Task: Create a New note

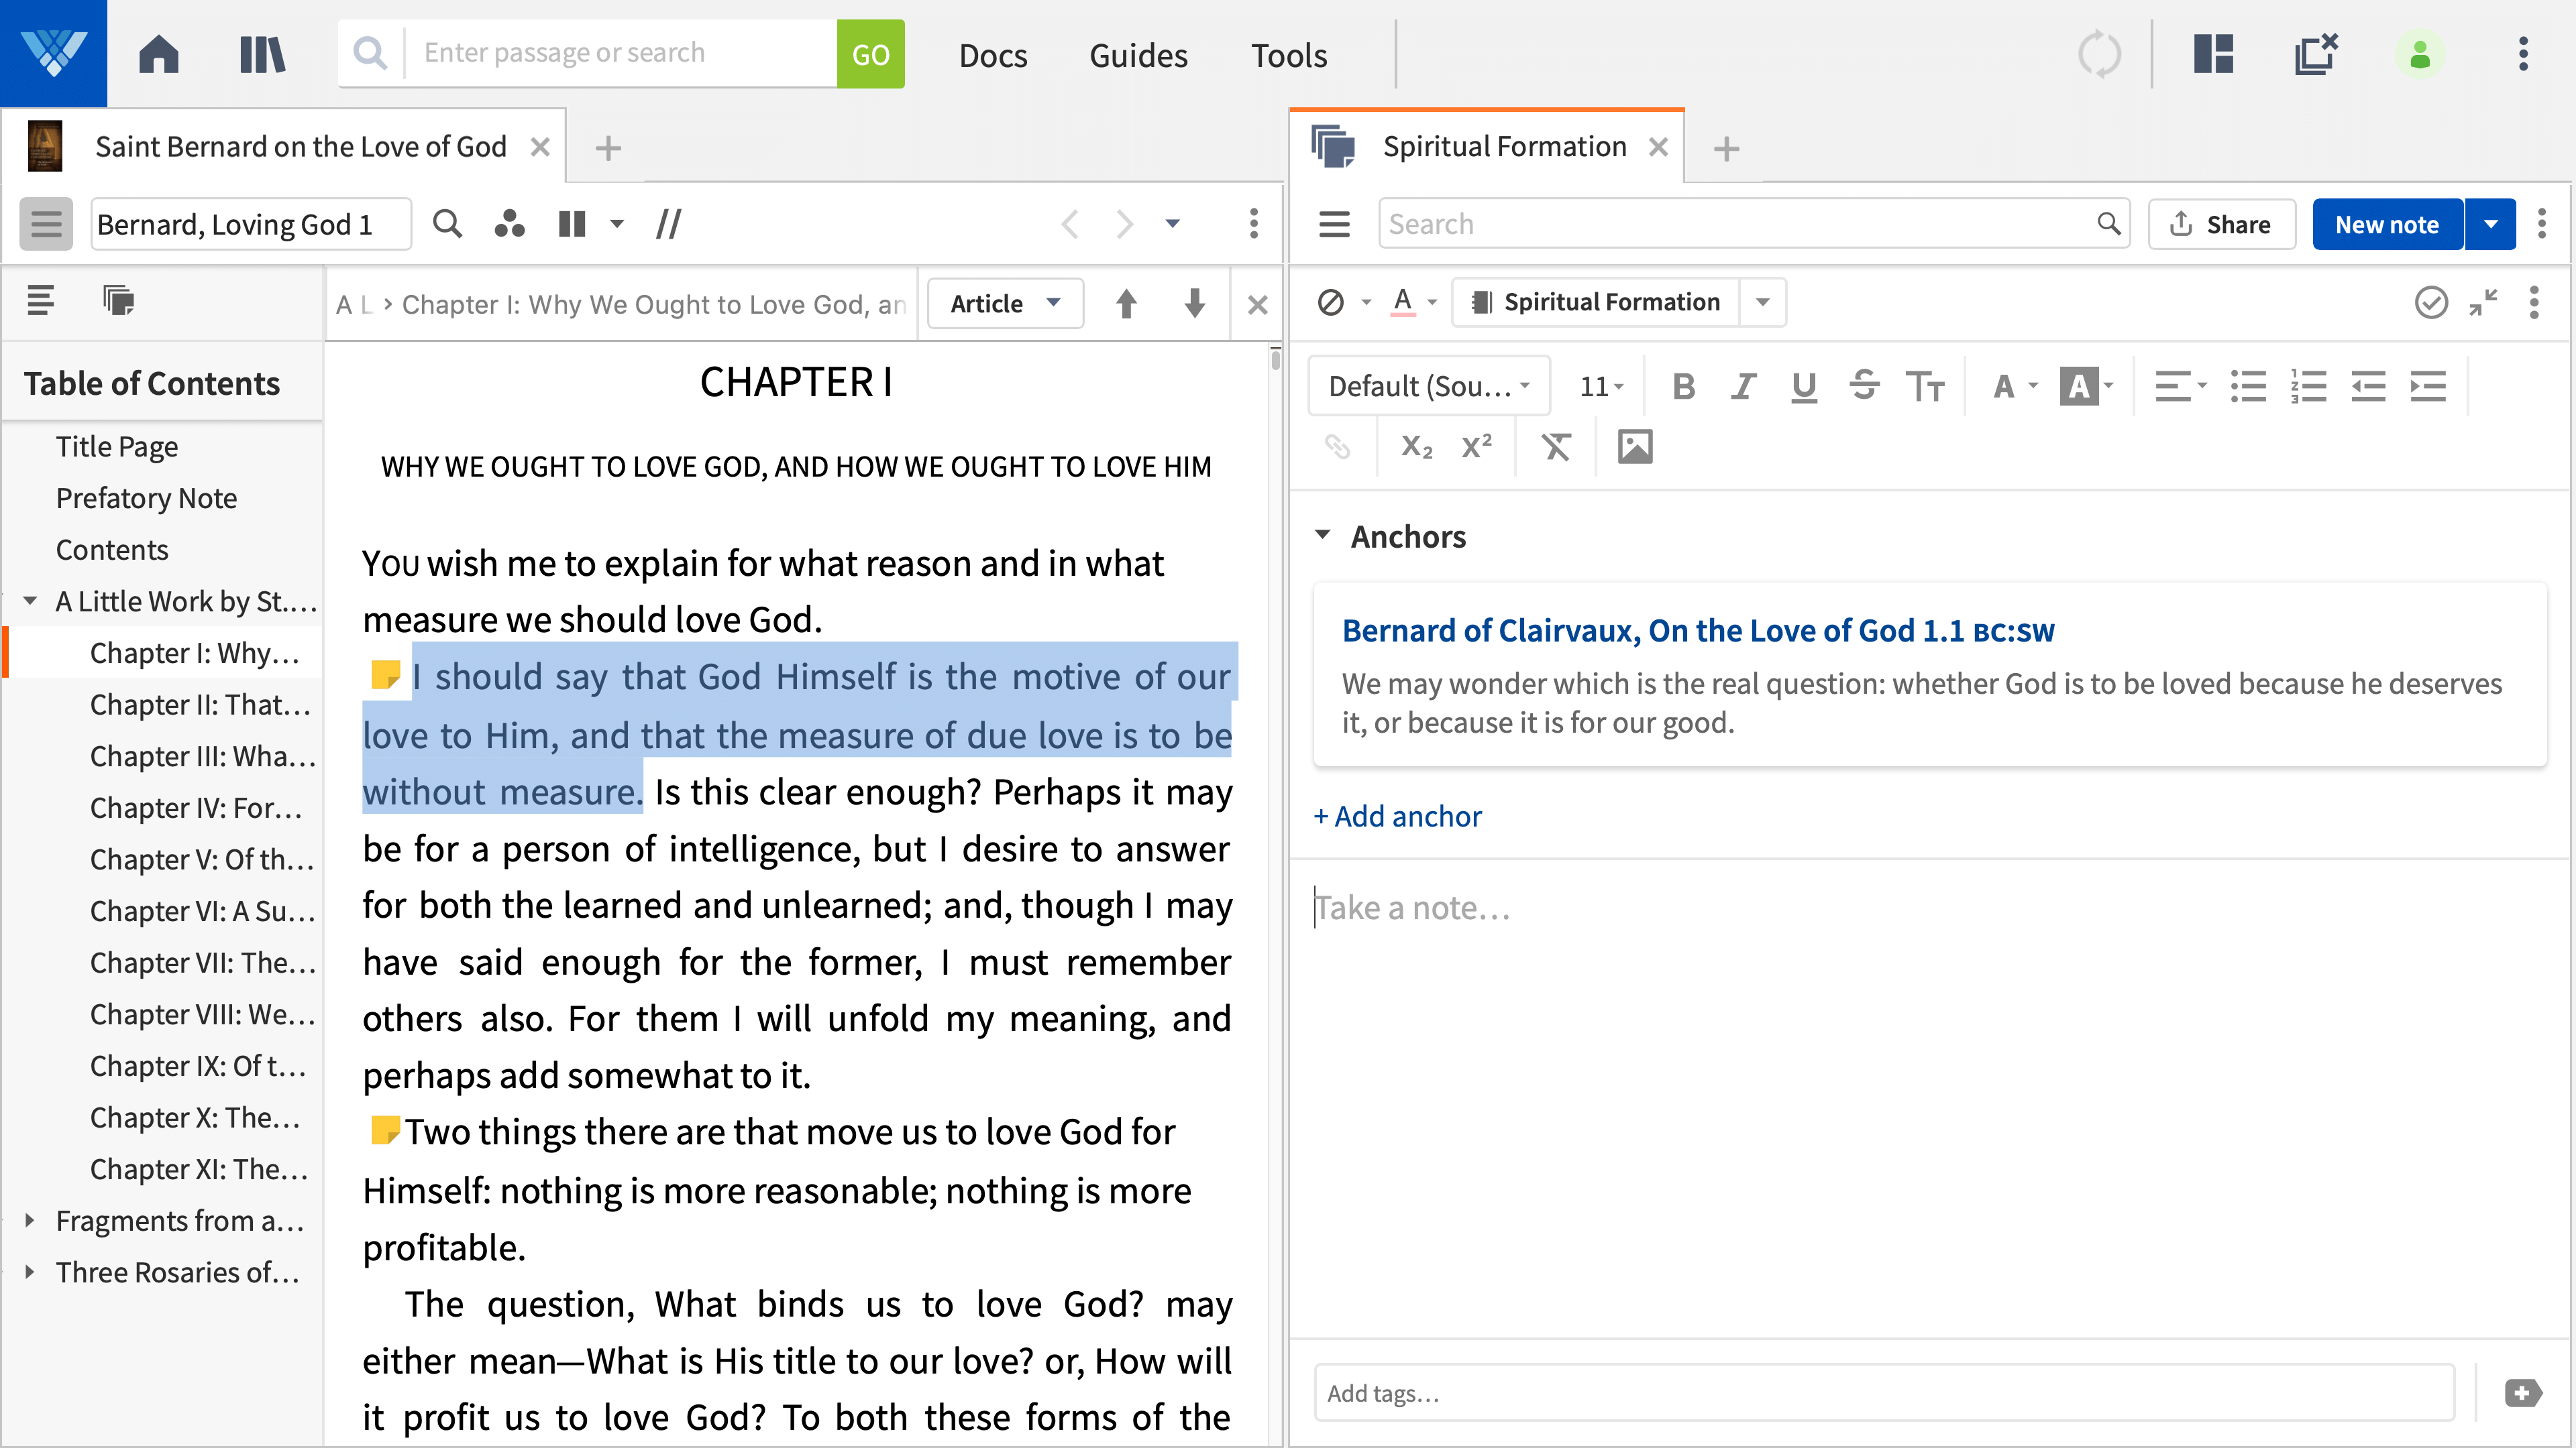Action: (2387, 224)
